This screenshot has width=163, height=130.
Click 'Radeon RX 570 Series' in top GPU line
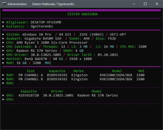(x=37, y=51)
